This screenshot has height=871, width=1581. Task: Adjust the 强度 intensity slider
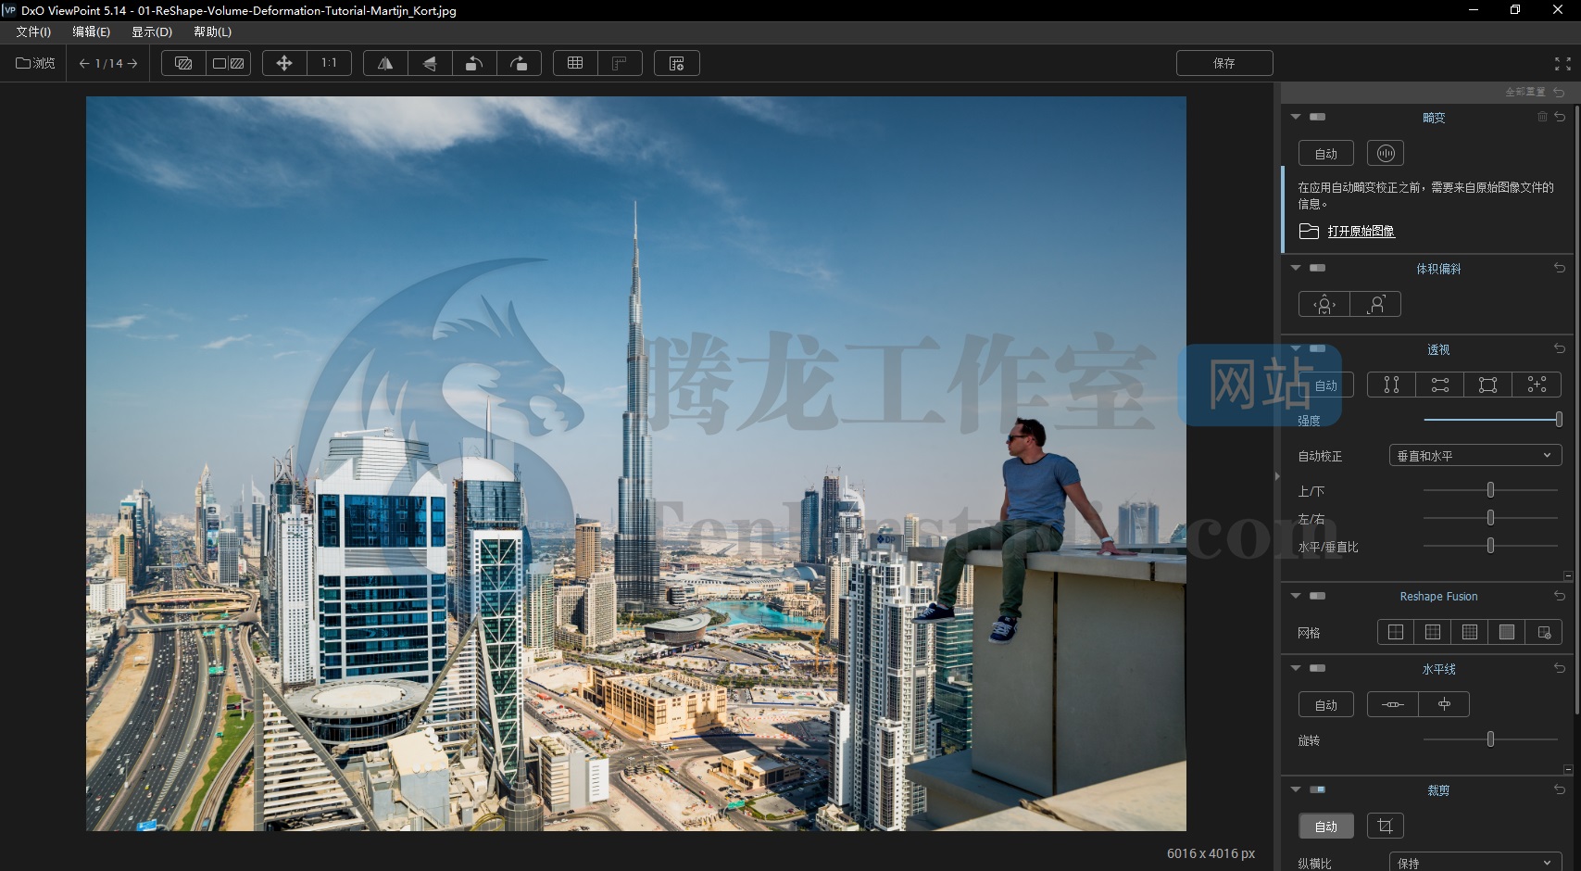[1491, 420]
